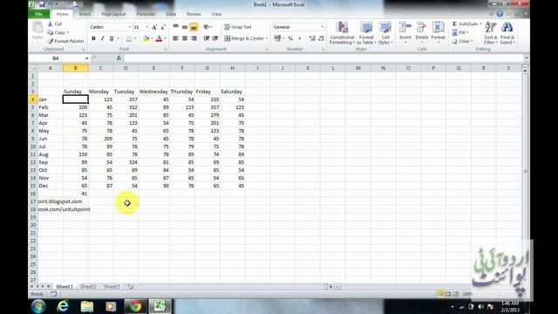Align text left
The image size is (558, 314).
pyautogui.click(x=176, y=38)
